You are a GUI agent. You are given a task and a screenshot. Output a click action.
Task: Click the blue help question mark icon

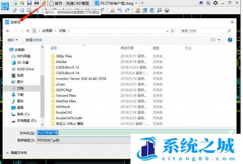click(230, 40)
